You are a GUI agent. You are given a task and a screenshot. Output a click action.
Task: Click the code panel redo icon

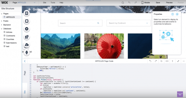tap(156, 61)
